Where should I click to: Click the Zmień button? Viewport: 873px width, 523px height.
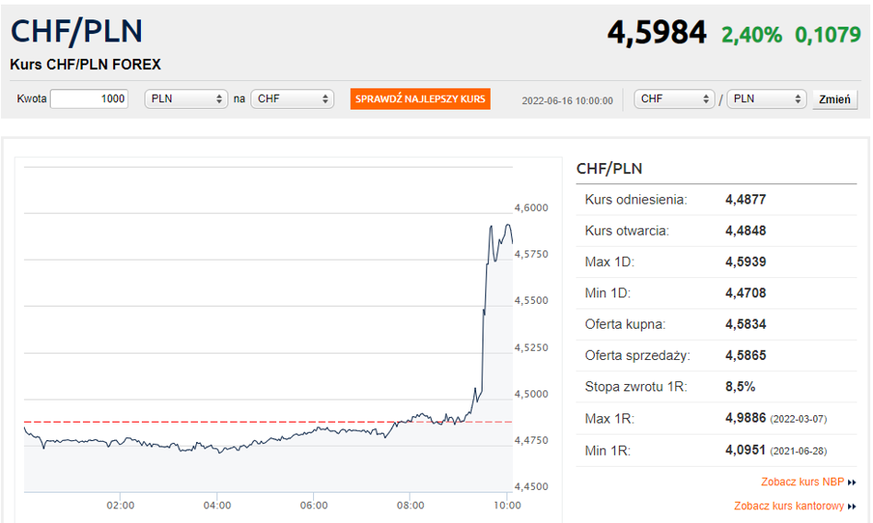(x=834, y=99)
